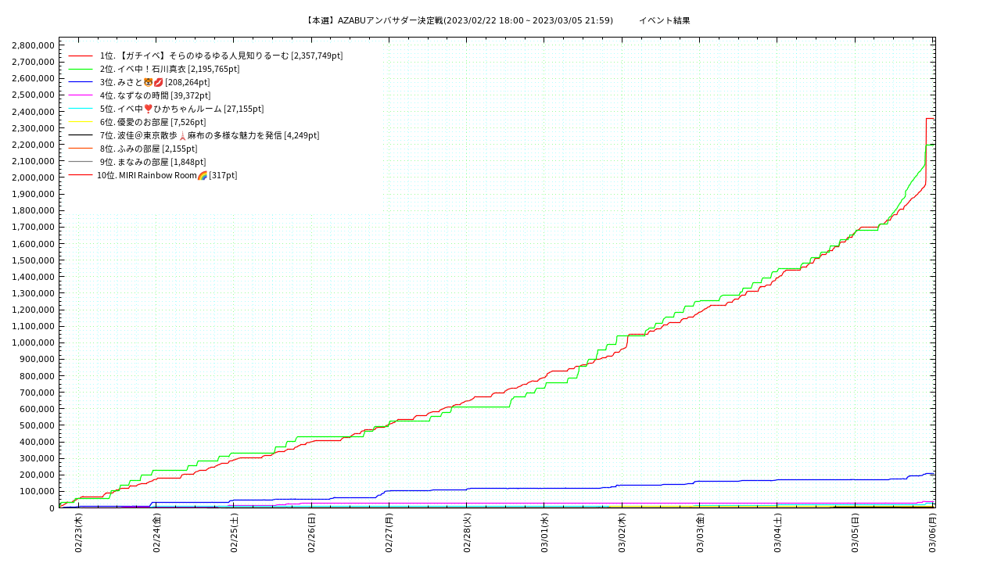Viewport: 1001px width, 563px height.
Task: Click the cyan line swatch for 5位
Action: (81, 109)
